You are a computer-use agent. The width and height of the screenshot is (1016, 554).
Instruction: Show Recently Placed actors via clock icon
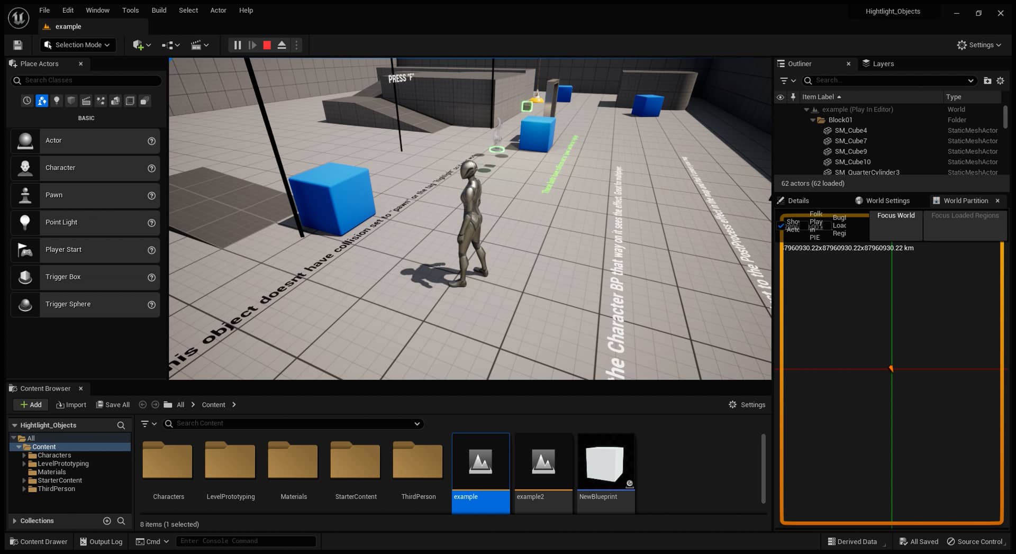(27, 101)
